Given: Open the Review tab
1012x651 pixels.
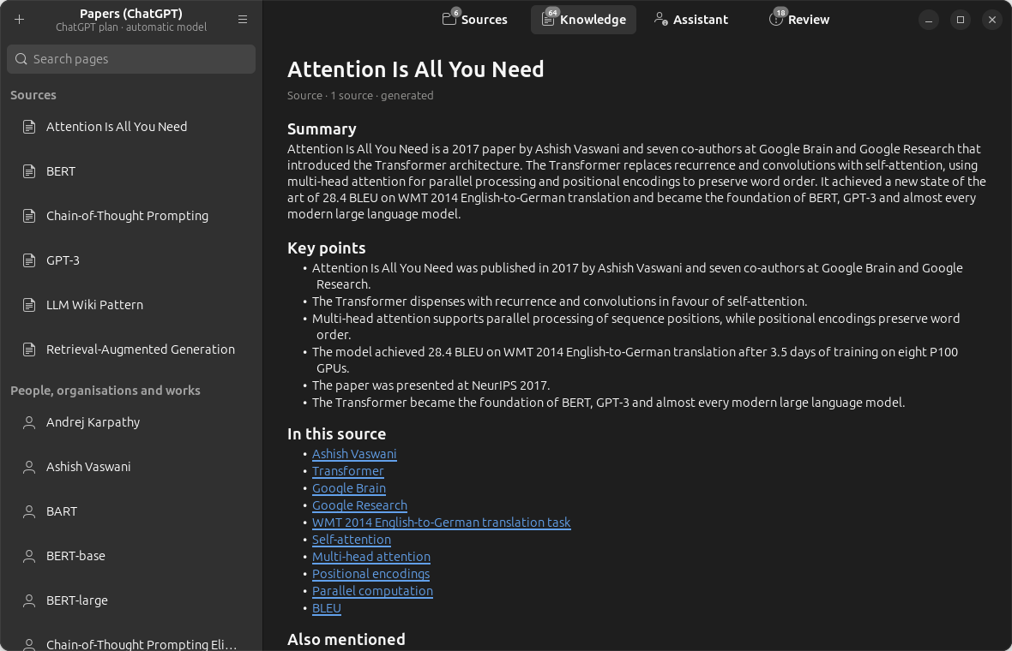Looking at the screenshot, I should [799, 20].
